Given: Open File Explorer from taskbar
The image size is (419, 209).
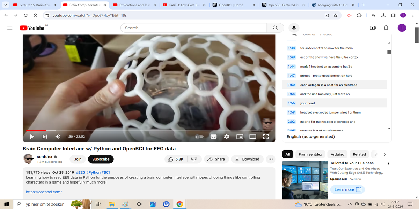Looking at the screenshot, I should [x=112, y=204].
